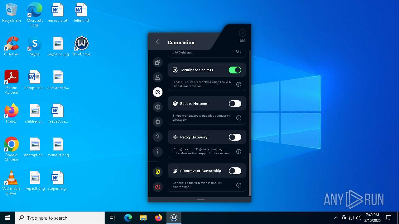Image resolution: width=399 pixels, height=224 pixels.
Task: Select the impactf.png file
Action: [x=35, y=181]
